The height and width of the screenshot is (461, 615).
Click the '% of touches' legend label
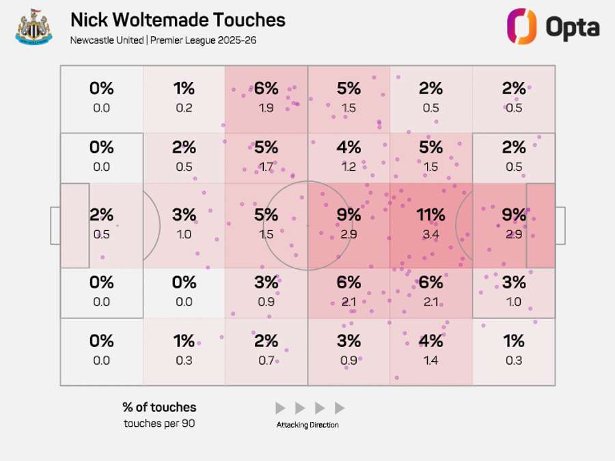pos(159,407)
